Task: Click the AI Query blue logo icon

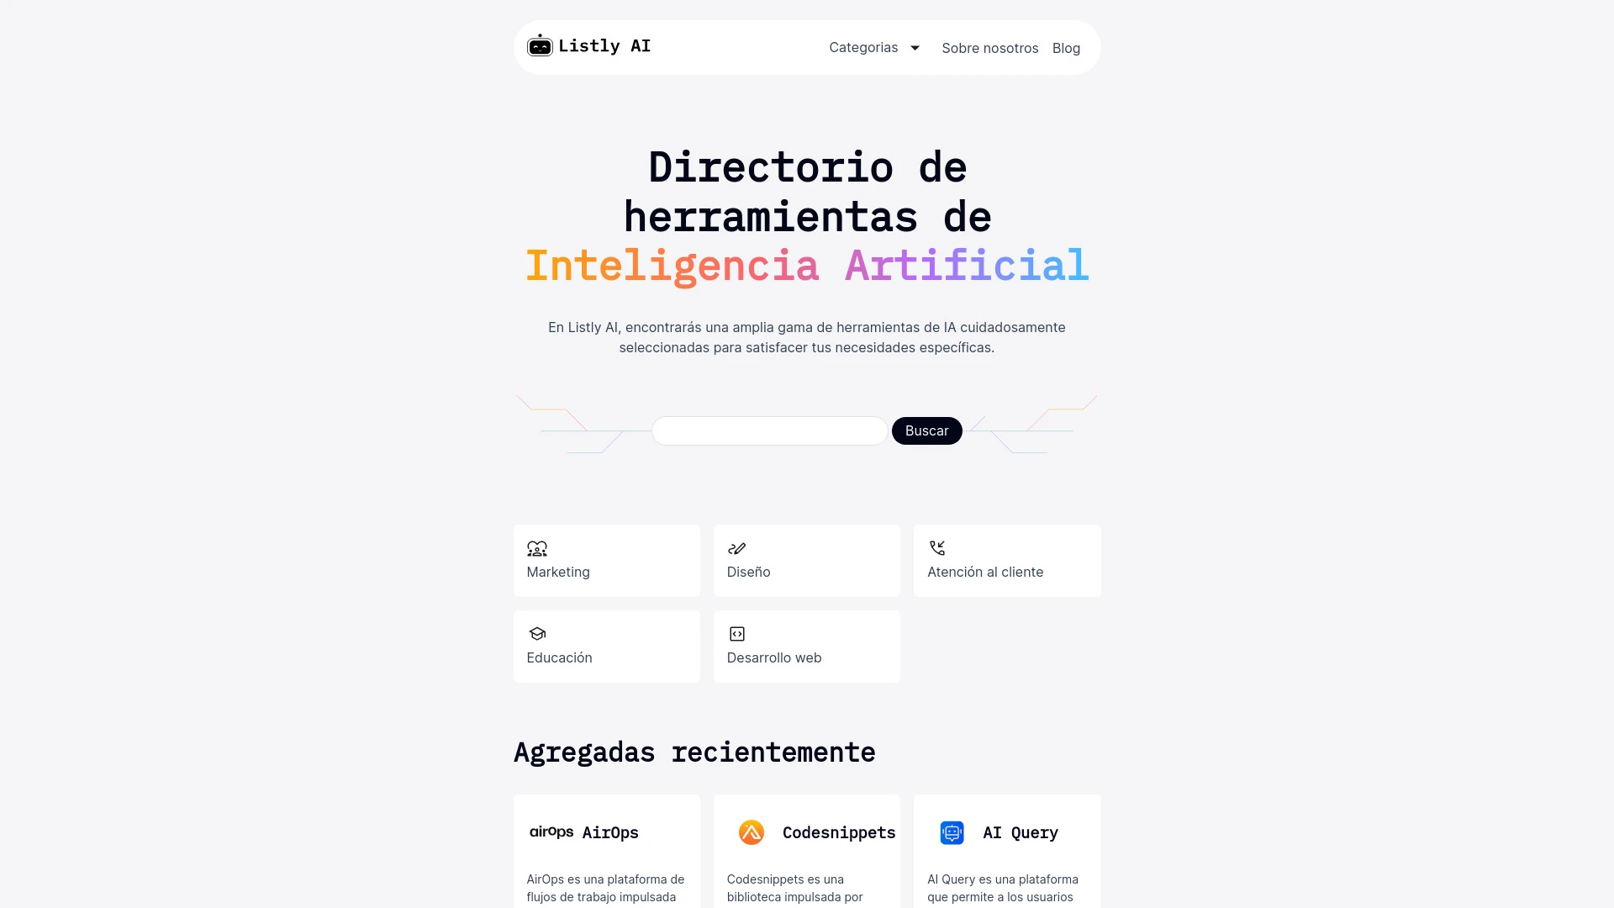Action: [x=950, y=831]
